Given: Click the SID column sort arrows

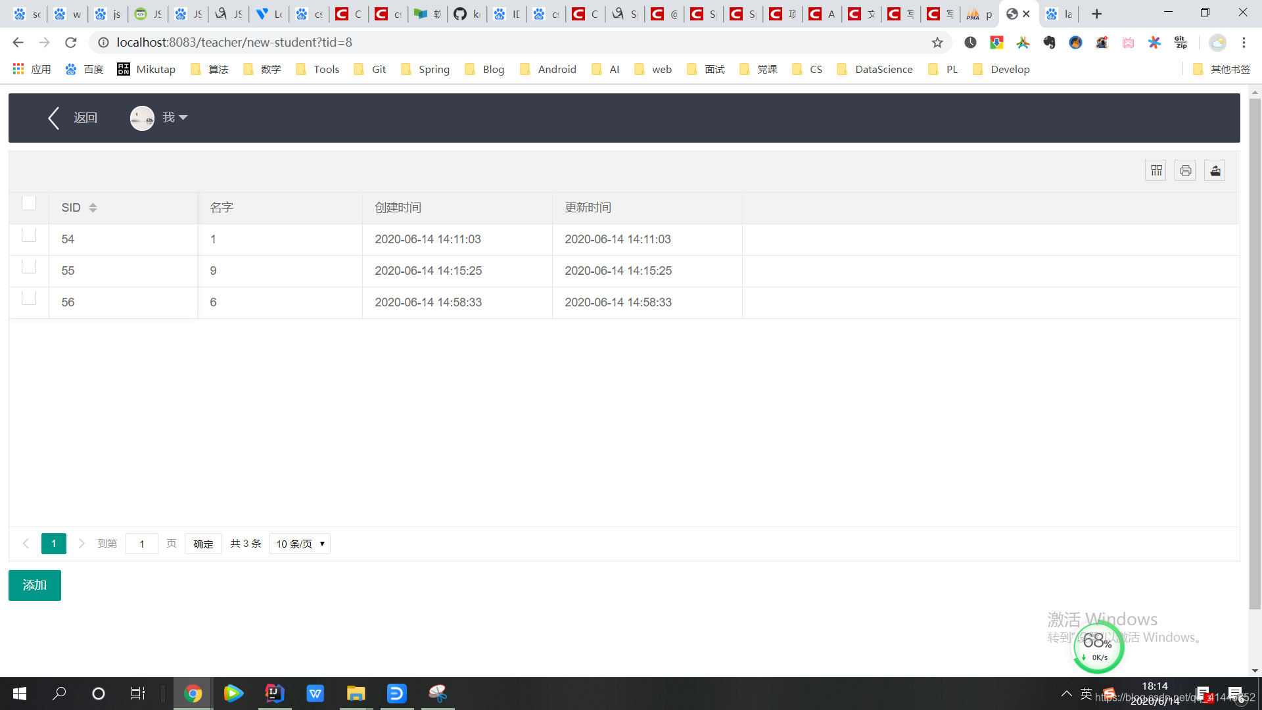Looking at the screenshot, I should [x=93, y=208].
